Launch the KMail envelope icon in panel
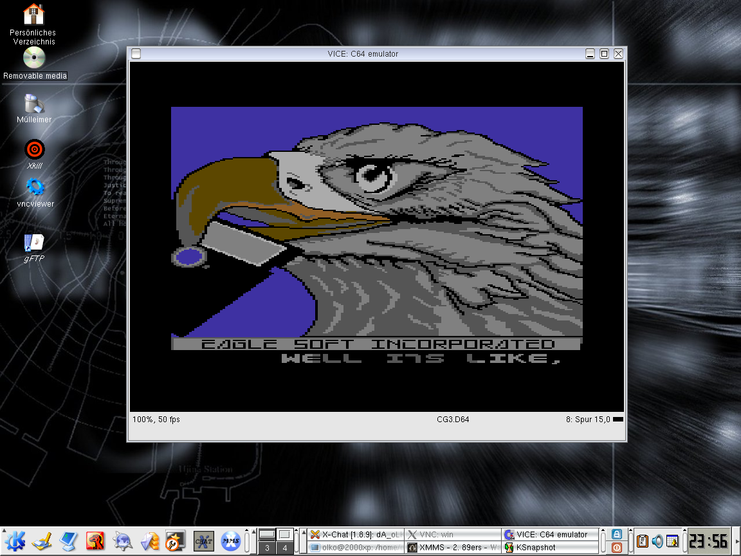 149,541
